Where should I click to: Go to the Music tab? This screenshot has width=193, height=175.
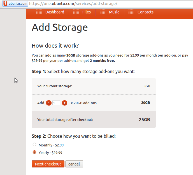click(114, 12)
